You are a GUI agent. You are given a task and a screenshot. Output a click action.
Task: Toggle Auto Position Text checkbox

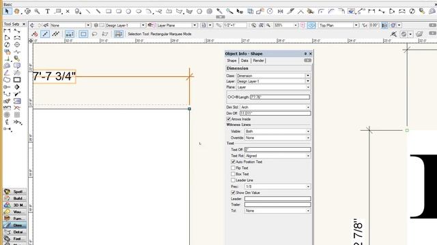[x=233, y=162]
